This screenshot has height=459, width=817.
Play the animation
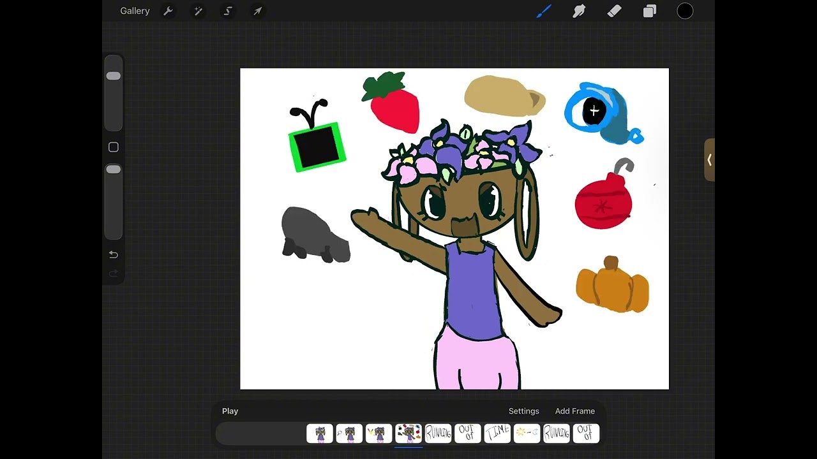[x=230, y=411]
